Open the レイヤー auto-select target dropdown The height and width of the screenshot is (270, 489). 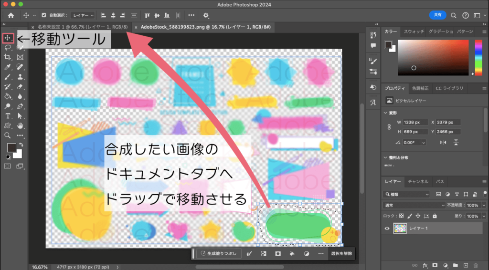click(83, 15)
